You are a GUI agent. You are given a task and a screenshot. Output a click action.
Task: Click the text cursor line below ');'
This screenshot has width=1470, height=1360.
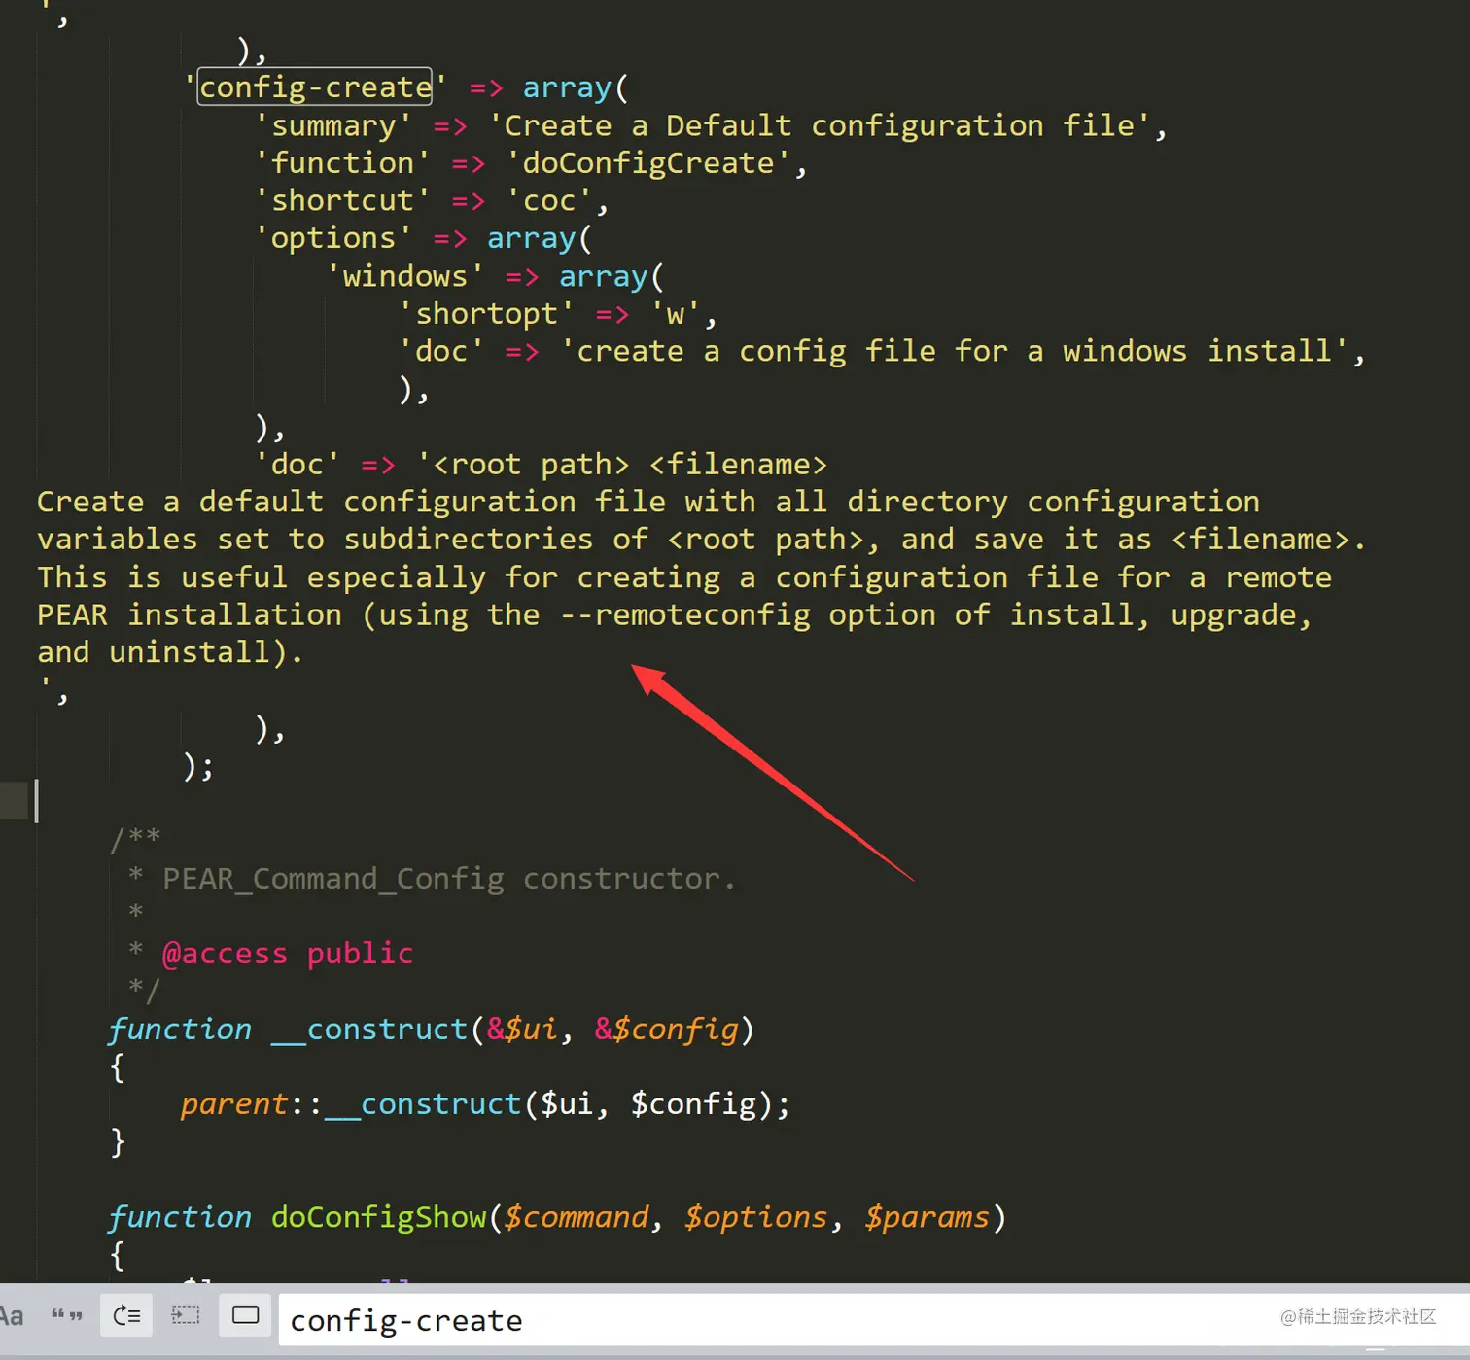735,802
